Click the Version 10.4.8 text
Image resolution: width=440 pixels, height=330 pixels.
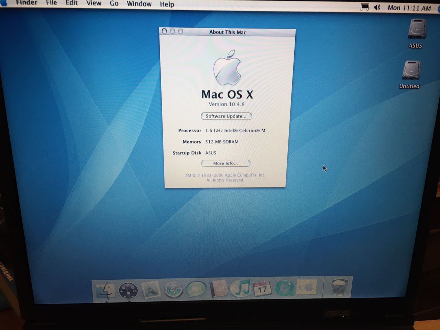[x=227, y=104]
